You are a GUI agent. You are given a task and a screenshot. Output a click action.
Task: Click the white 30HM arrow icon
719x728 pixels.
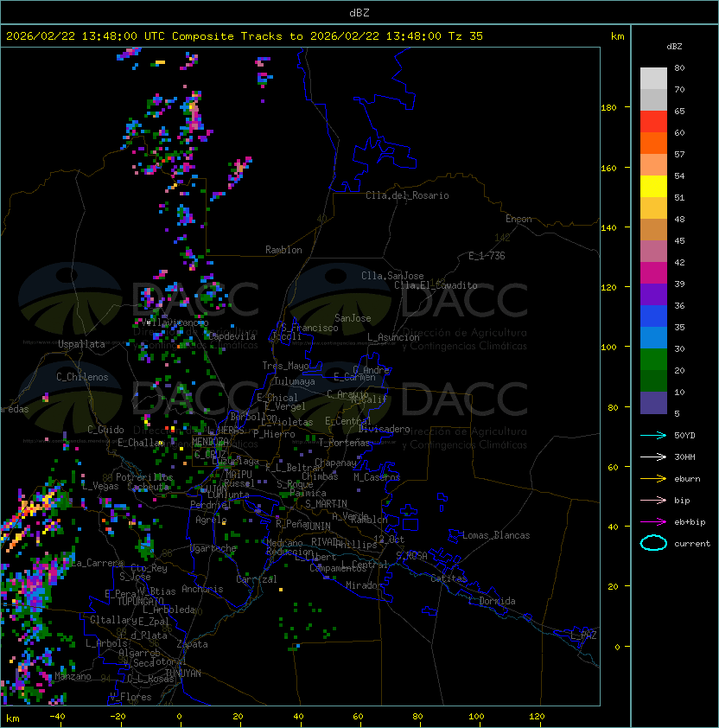(x=653, y=457)
